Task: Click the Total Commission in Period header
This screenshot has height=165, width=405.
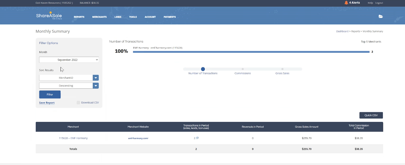Action: point(359,127)
